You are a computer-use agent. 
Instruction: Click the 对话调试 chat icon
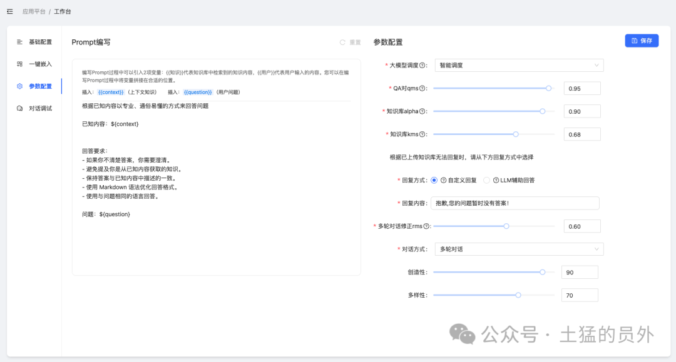[x=19, y=108]
